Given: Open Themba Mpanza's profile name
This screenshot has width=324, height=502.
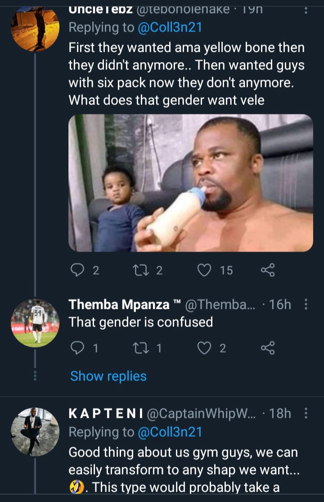Looking at the screenshot, I should pos(119,304).
